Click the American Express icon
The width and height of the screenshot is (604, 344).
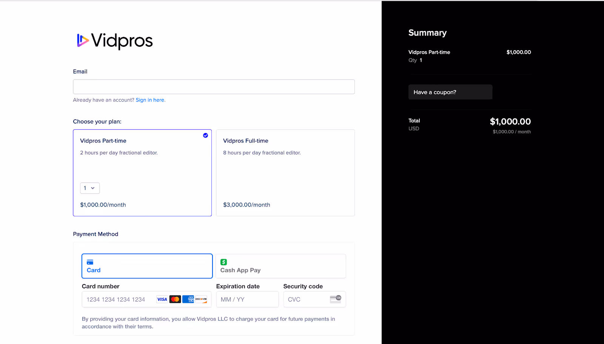tap(188, 299)
